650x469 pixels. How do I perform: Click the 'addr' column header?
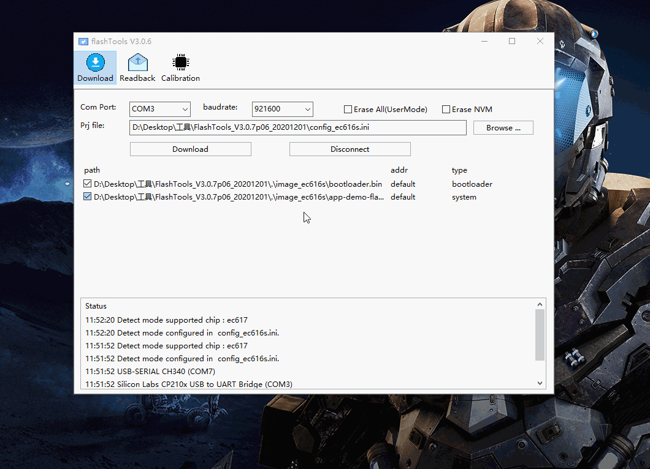pyautogui.click(x=399, y=170)
